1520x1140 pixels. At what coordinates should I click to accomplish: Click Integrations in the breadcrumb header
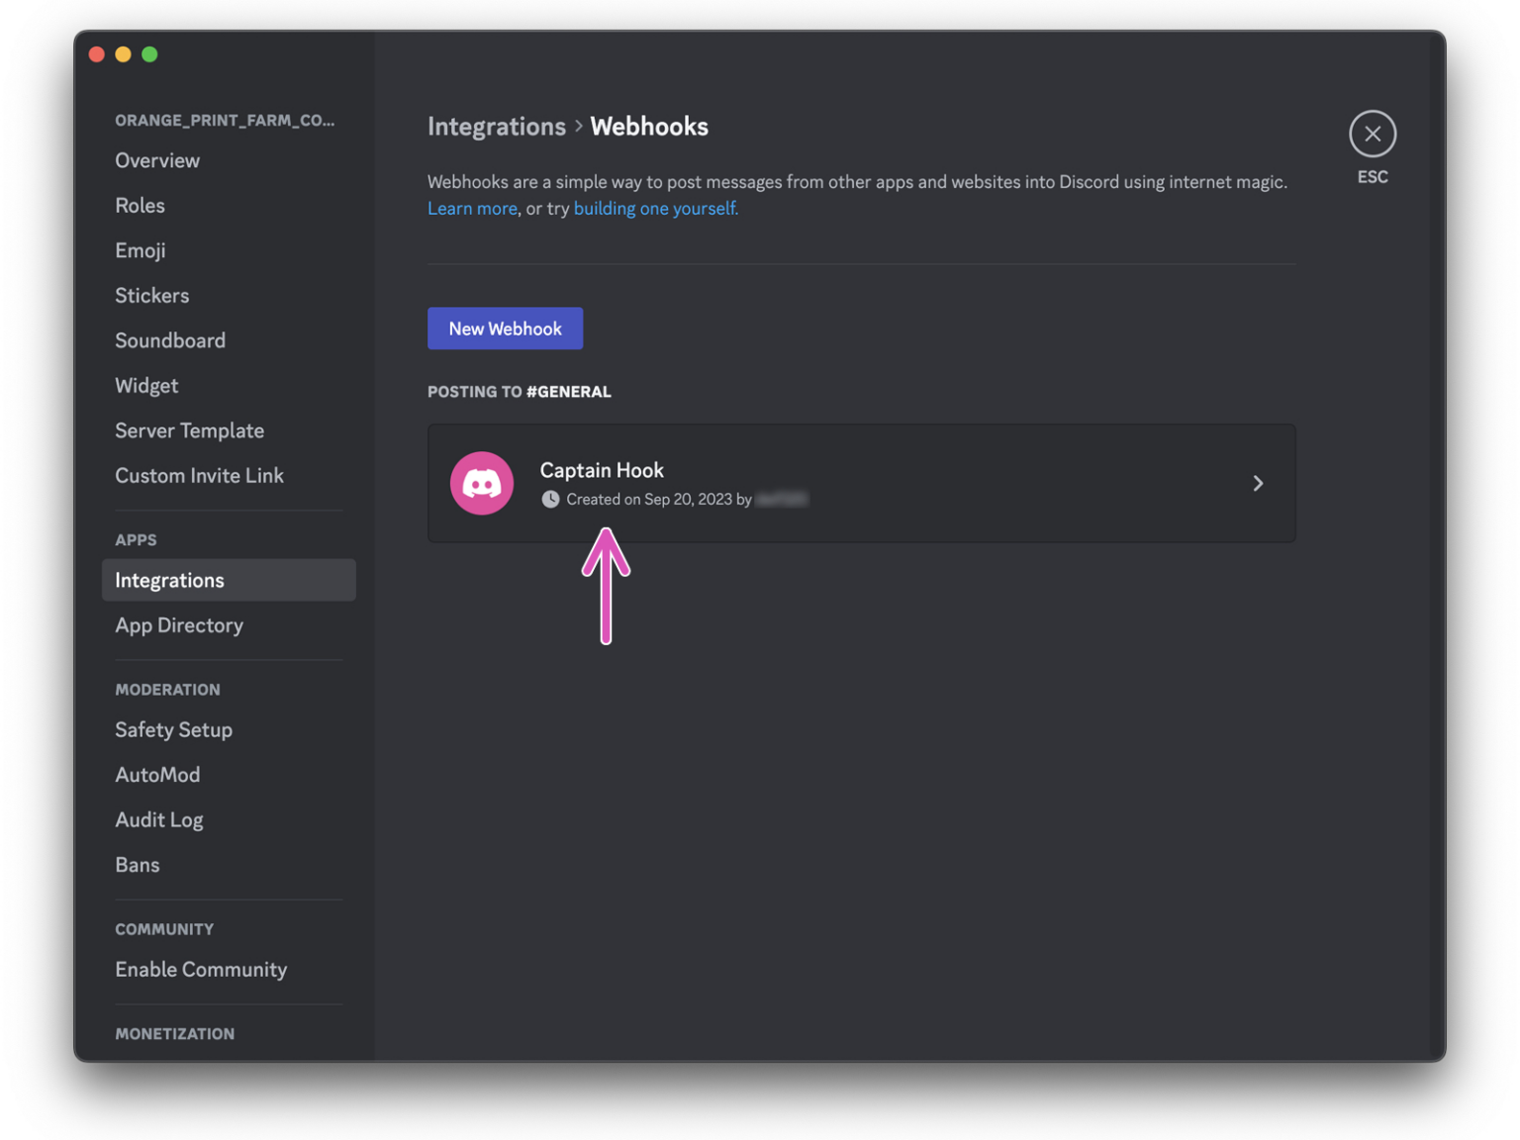click(497, 127)
